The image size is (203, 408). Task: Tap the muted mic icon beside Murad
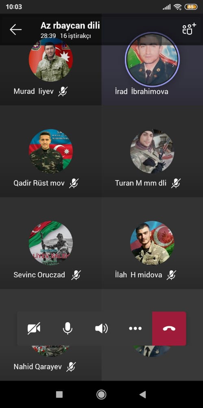pos(63,91)
